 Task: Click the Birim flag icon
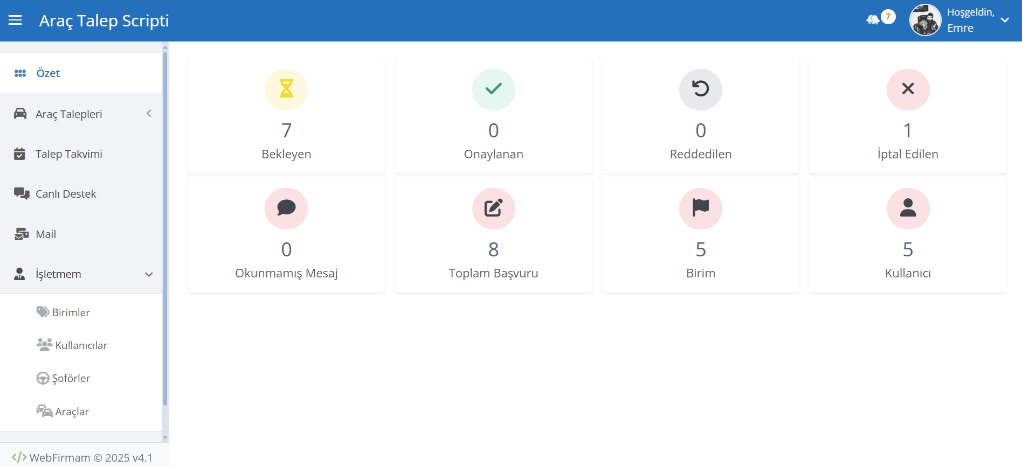pos(701,208)
